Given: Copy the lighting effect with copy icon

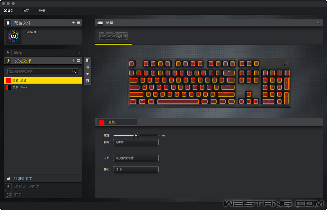Looking at the screenshot, I should point(87,60).
